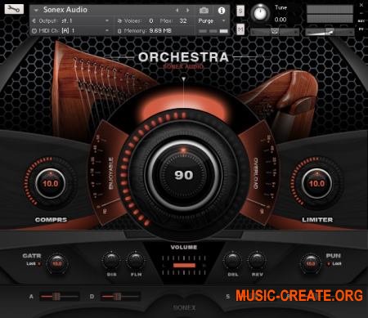Solo the instrument with S button
Screen dimensions: 368x318
coord(240,11)
